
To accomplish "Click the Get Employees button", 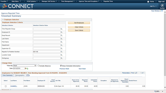I will [x=79, y=23].
